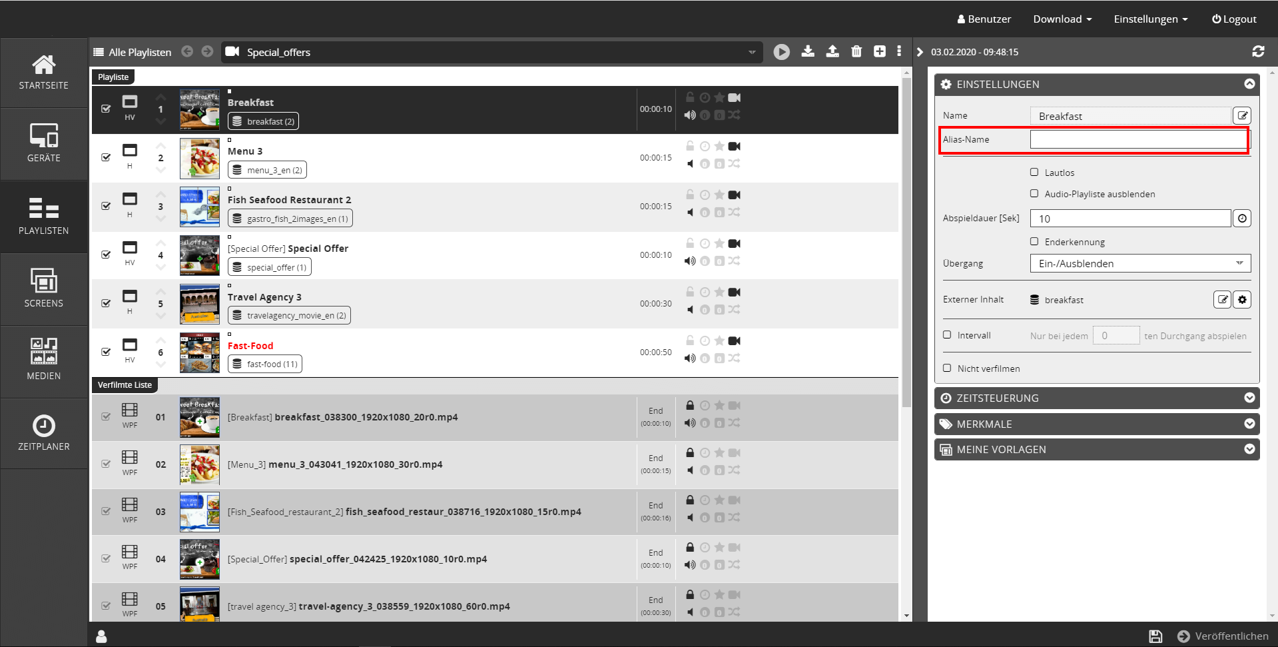Click the save disk icon at bottom
The height and width of the screenshot is (647, 1278).
point(1155,636)
